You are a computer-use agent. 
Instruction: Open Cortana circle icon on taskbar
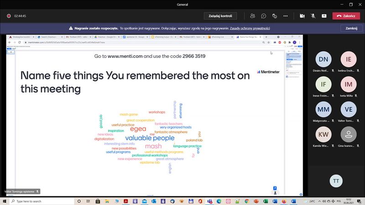click(x=79, y=201)
